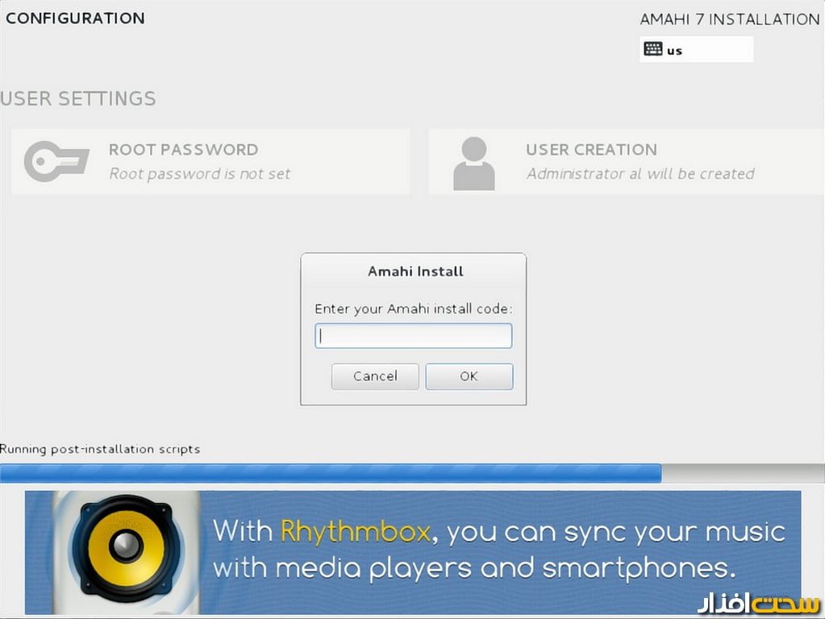Image resolution: width=825 pixels, height=619 pixels.
Task: Click the 'Amahi Install' dialog title
Action: [x=415, y=272]
